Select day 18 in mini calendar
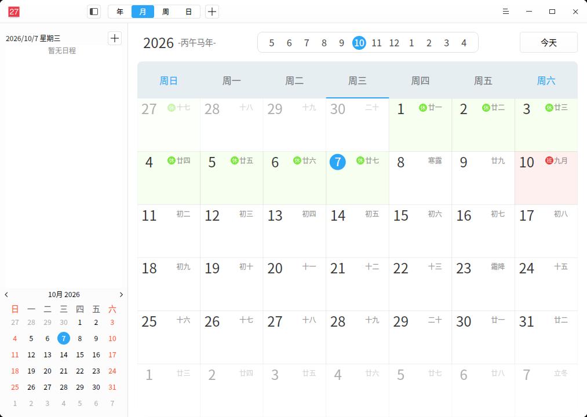 click(15, 371)
